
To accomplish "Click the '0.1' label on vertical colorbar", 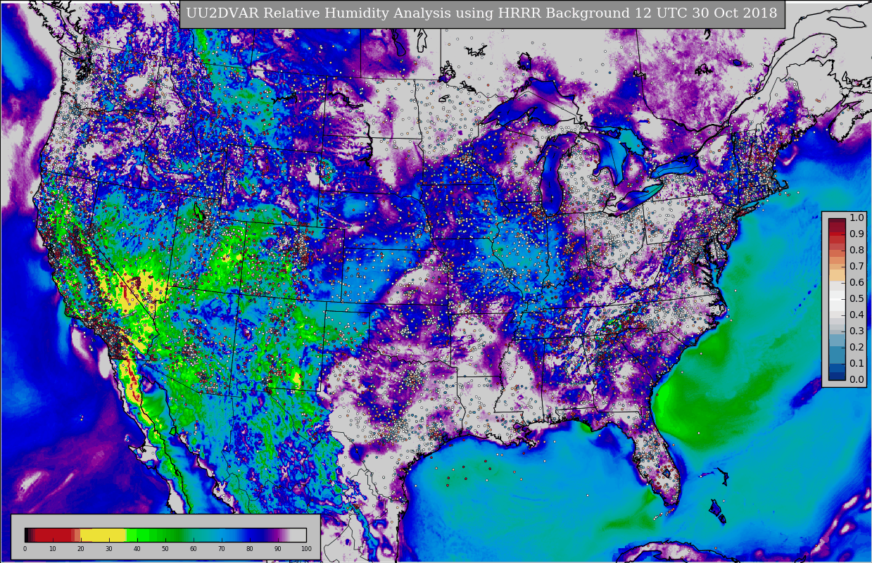I will tap(857, 363).
